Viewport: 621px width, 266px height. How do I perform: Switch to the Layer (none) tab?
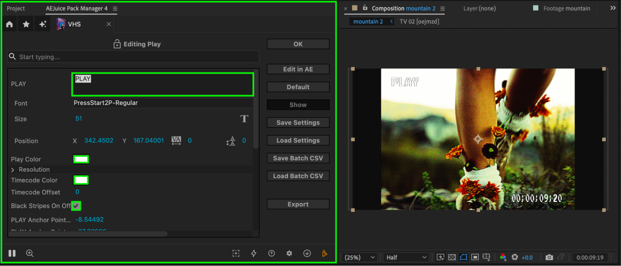[480, 8]
